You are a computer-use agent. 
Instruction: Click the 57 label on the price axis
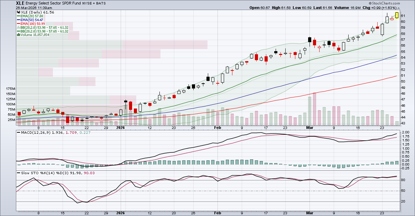[403, 40]
